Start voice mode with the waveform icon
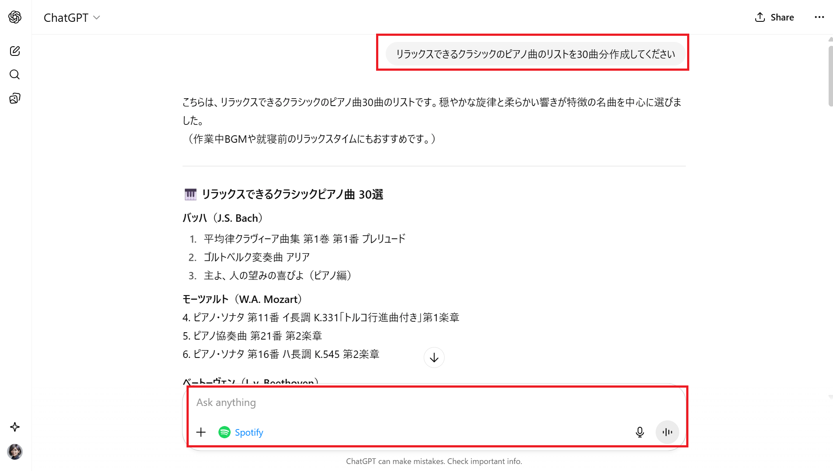Viewport: 833px width, 471px height. click(x=667, y=432)
